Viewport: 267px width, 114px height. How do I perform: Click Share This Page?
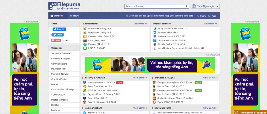(206, 16)
